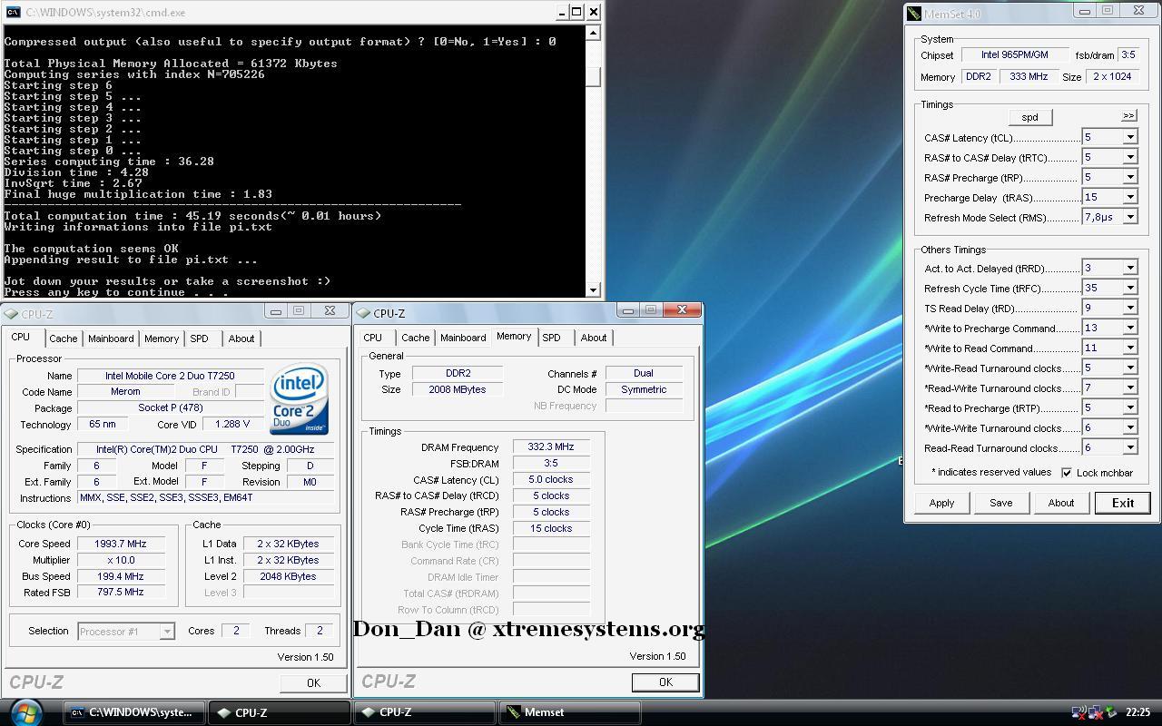Open the Read-Read Turnaround clocks dropdown
Image resolution: width=1162 pixels, height=726 pixels.
[1130, 447]
